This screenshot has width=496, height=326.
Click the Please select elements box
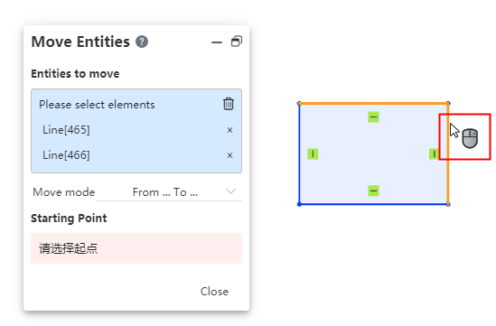coord(136,131)
